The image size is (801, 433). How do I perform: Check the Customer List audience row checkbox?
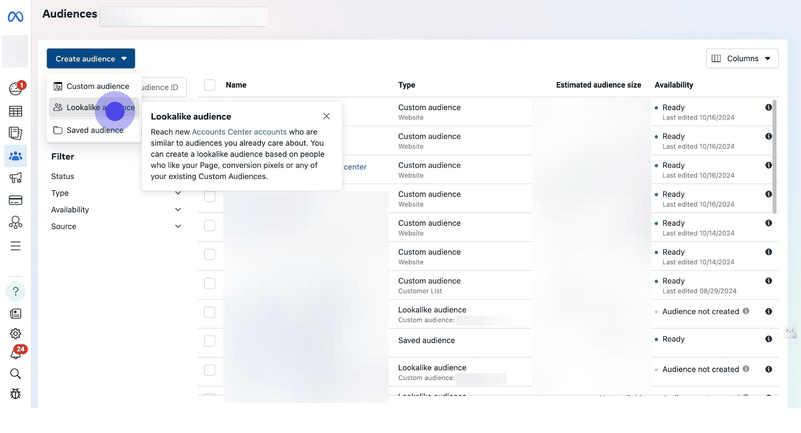pos(210,283)
